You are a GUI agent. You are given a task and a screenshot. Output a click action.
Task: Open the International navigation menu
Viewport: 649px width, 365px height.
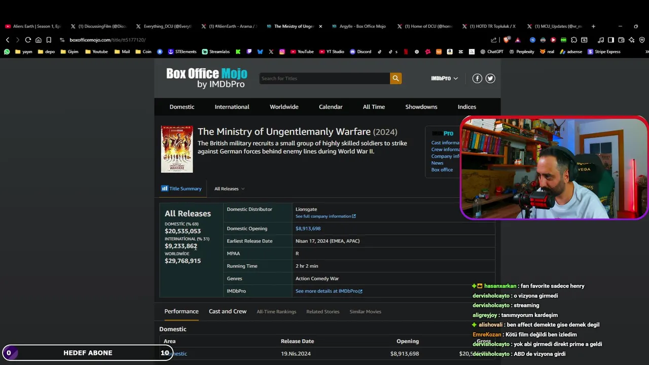[x=232, y=106]
